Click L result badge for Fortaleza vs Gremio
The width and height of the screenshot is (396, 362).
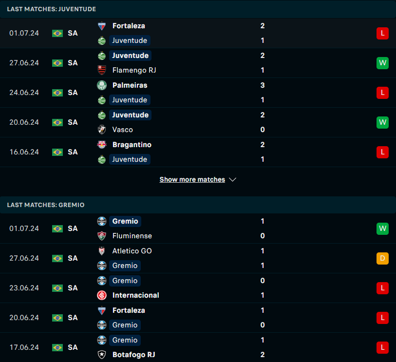[x=382, y=318]
